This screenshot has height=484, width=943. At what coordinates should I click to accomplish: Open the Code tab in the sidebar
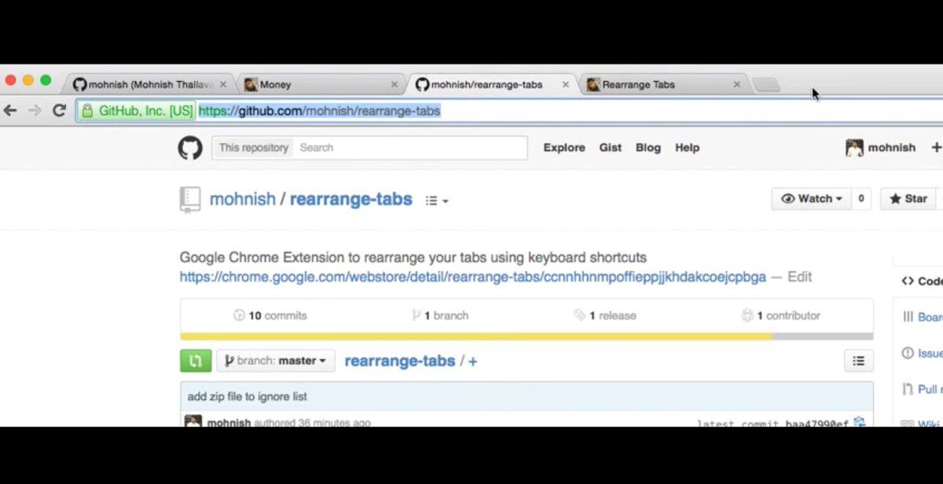coord(922,280)
